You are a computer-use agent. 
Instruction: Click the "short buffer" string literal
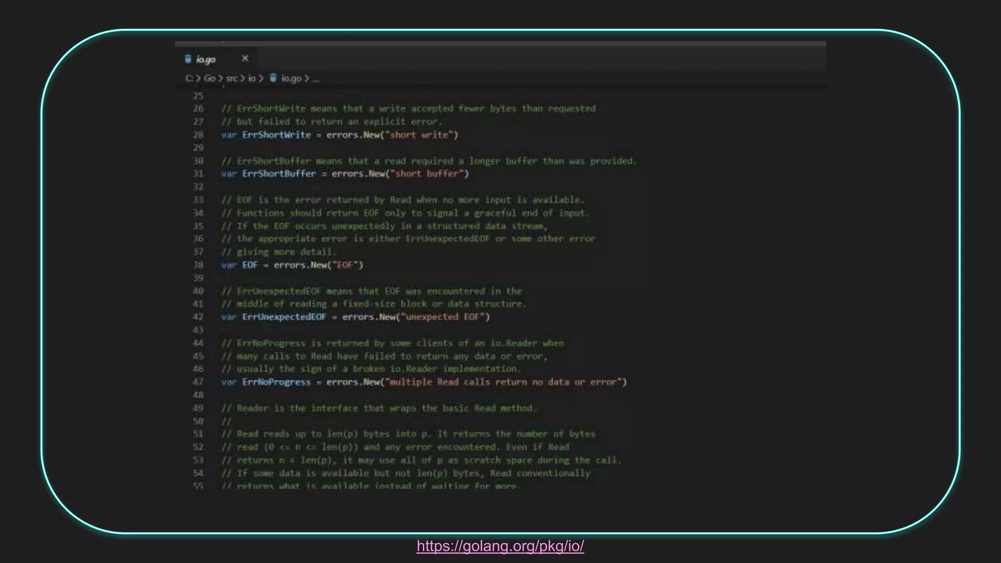tap(427, 173)
